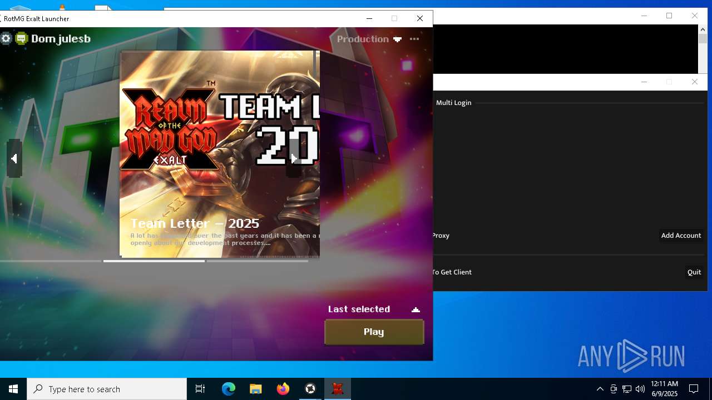Open the three-dots more options menu
The image size is (712, 400).
pos(414,39)
